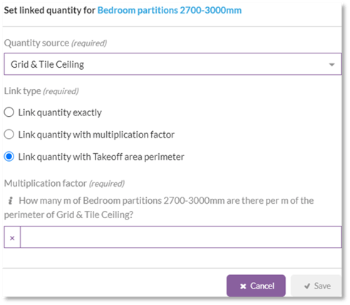Click the 'Link quantity with Takeoff area perimeter' label text
Viewport: 350px width, 305px height.
(101, 157)
